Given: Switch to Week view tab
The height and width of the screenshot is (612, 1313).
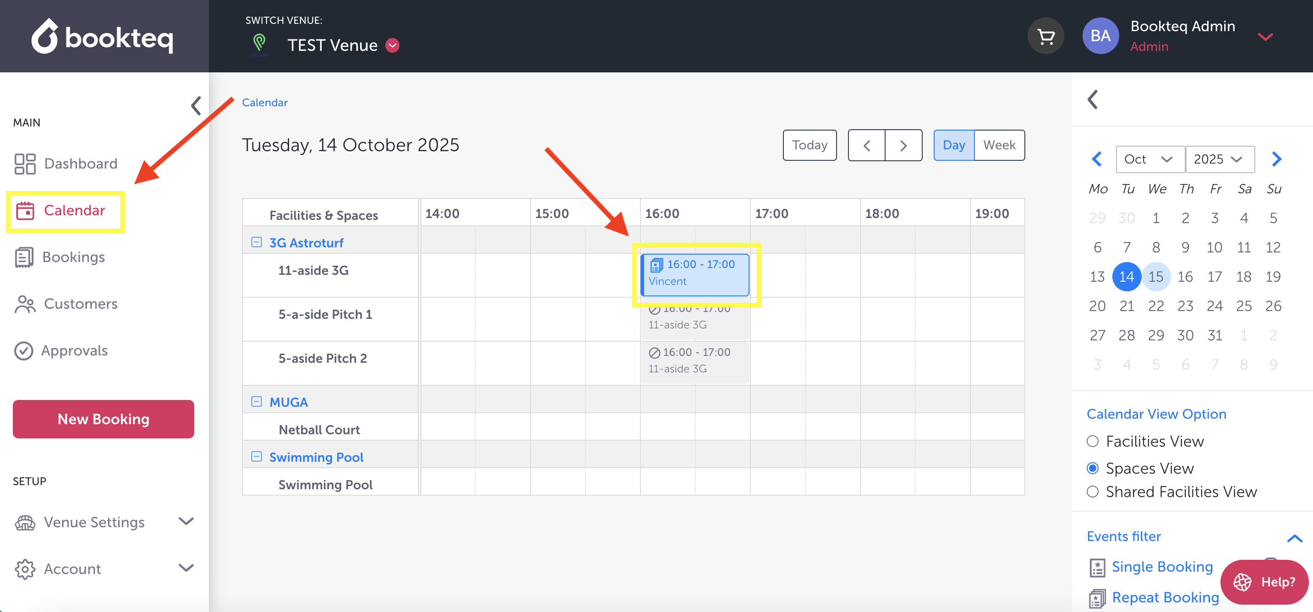Looking at the screenshot, I should [999, 145].
